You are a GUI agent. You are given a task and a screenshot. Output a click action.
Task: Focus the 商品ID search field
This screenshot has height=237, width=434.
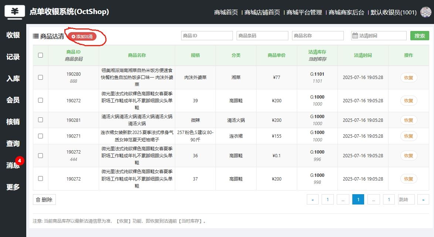coord(207,36)
